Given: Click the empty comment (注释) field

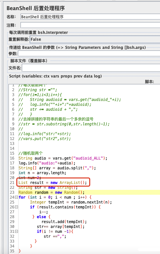Looking at the screenshot, I should click(90, 25).
